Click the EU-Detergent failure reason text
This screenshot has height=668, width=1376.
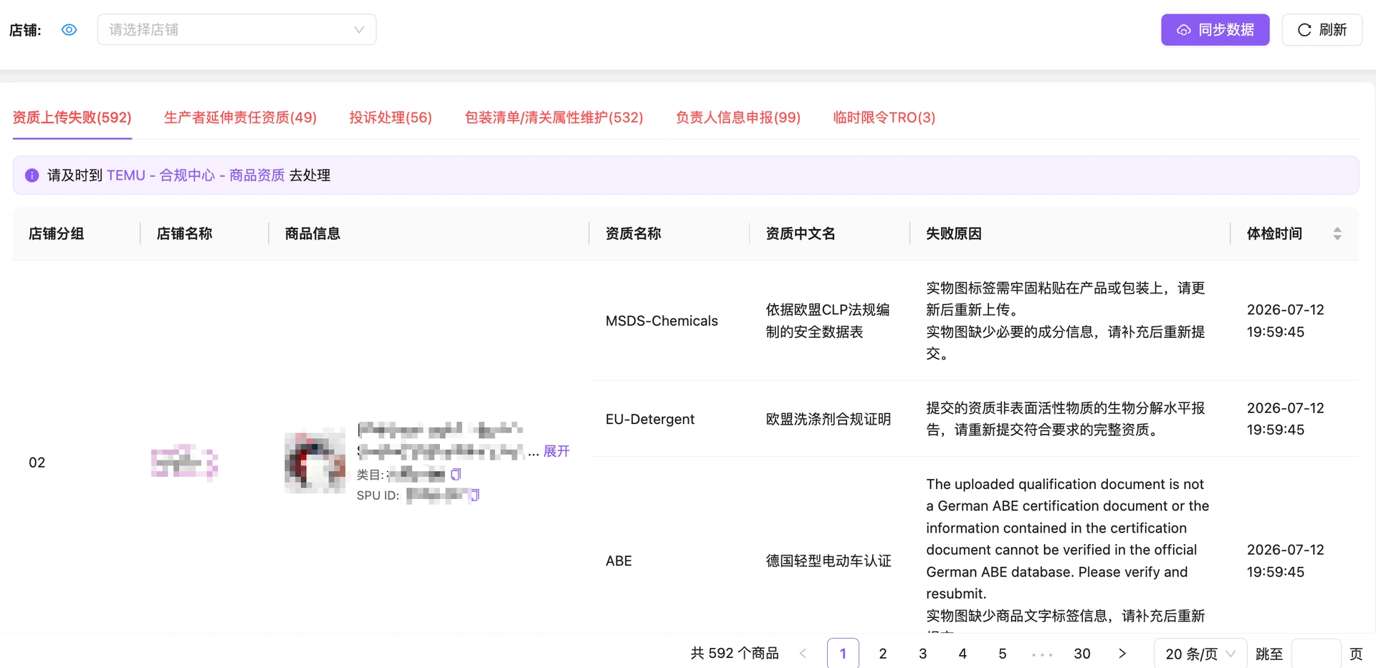(1066, 419)
